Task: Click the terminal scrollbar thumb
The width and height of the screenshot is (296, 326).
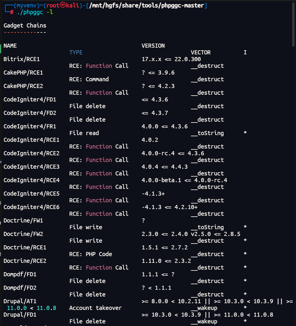Action: [x=293, y=25]
